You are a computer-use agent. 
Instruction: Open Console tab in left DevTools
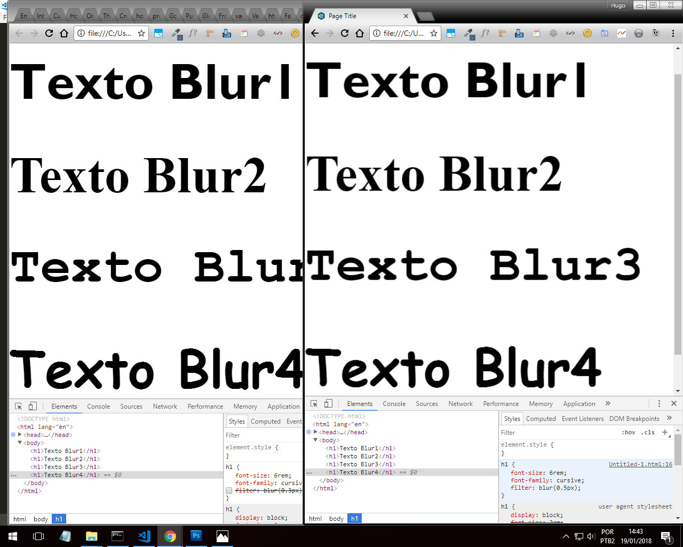pos(99,406)
